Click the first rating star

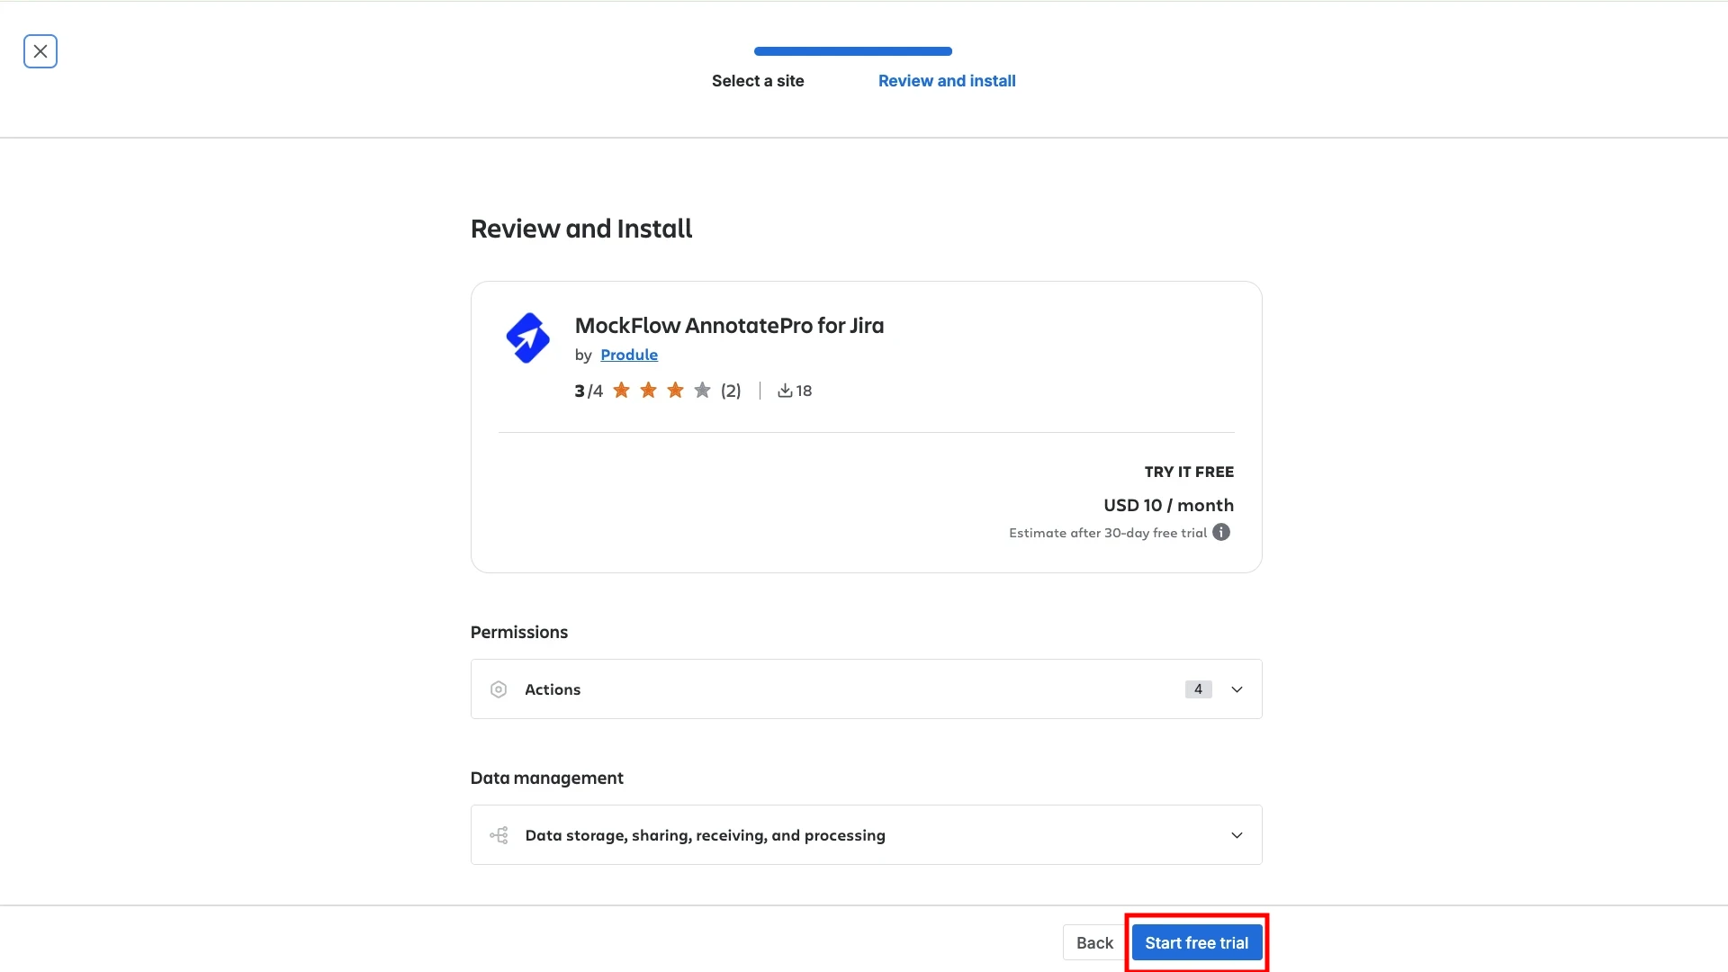point(623,390)
